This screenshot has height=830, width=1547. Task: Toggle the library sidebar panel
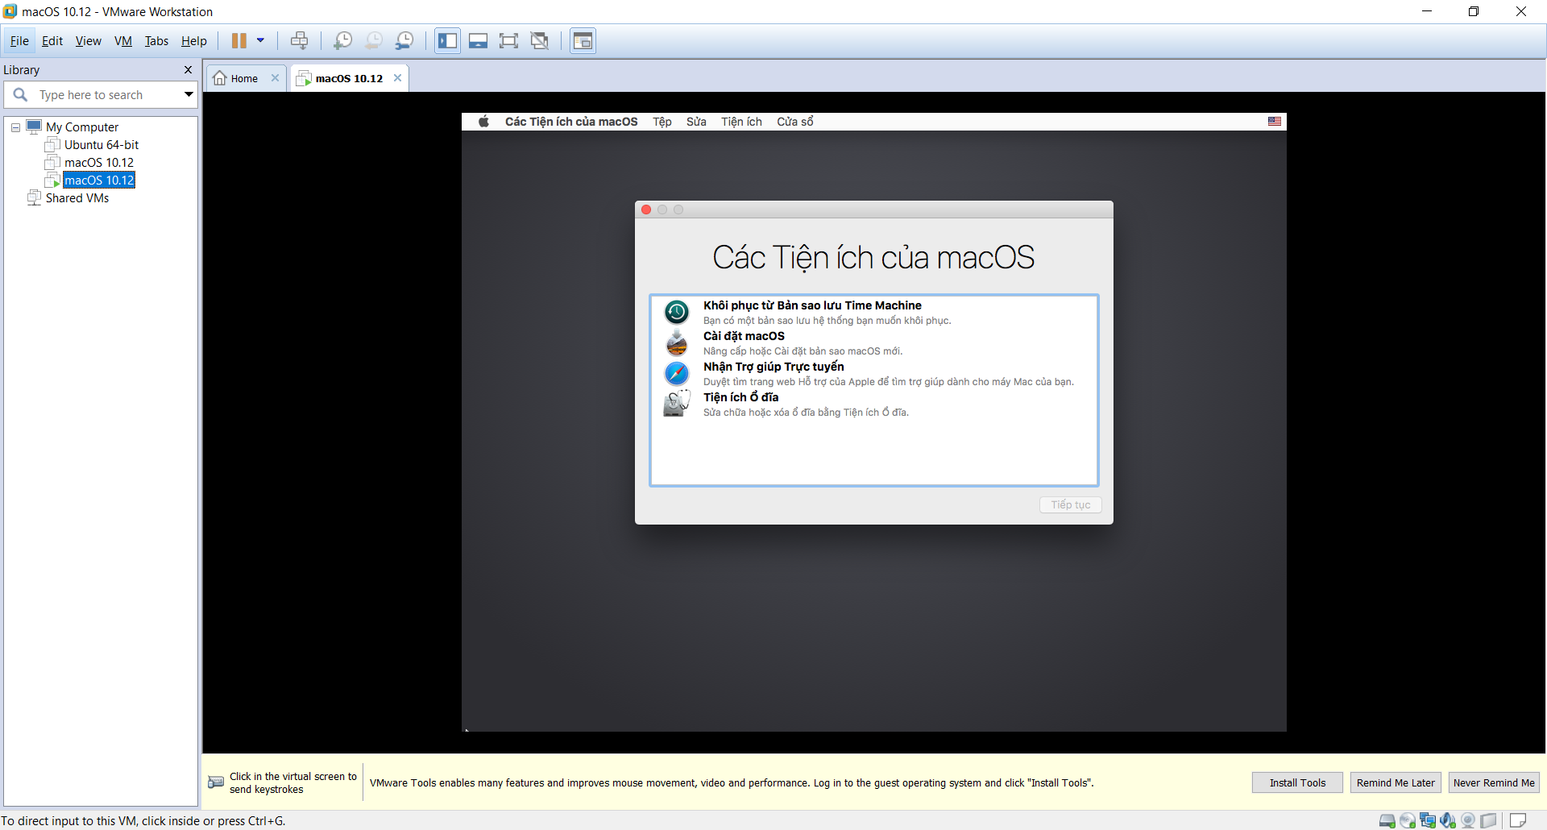(448, 41)
